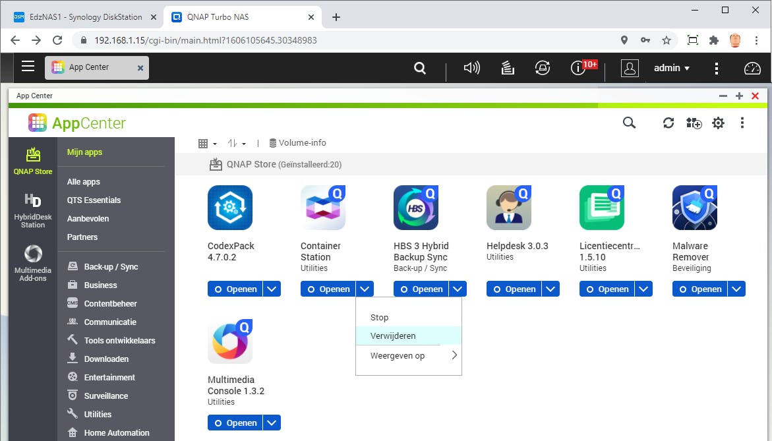The height and width of the screenshot is (441, 772).
Task: Expand Container Station Openen dropdown arrow
Action: pos(365,289)
